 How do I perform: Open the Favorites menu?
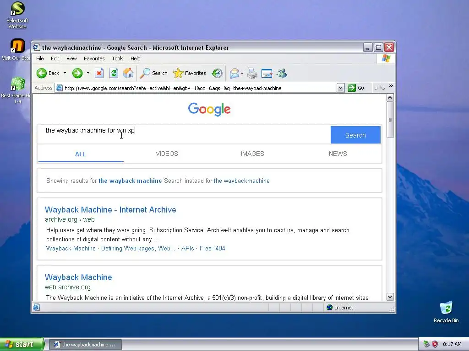(x=94, y=58)
